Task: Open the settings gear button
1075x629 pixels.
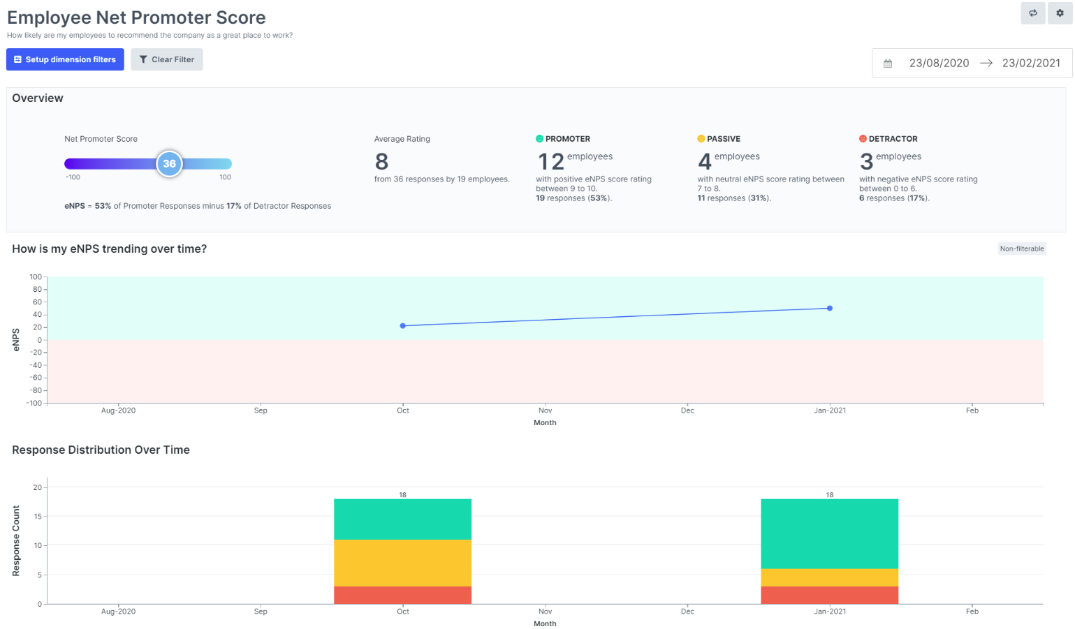Action: pyautogui.click(x=1059, y=13)
